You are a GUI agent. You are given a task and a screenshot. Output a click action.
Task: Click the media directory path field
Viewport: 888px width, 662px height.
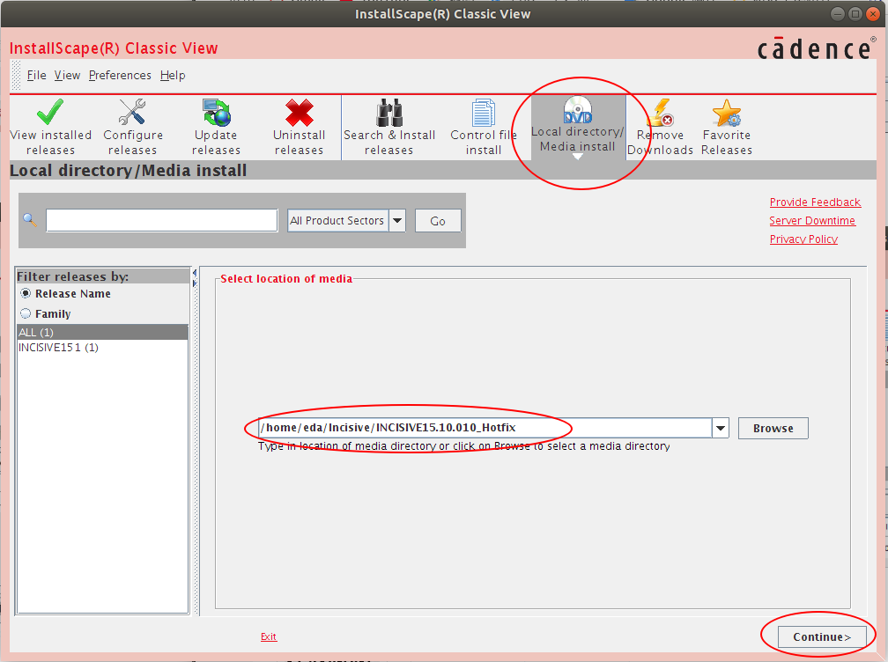point(485,428)
